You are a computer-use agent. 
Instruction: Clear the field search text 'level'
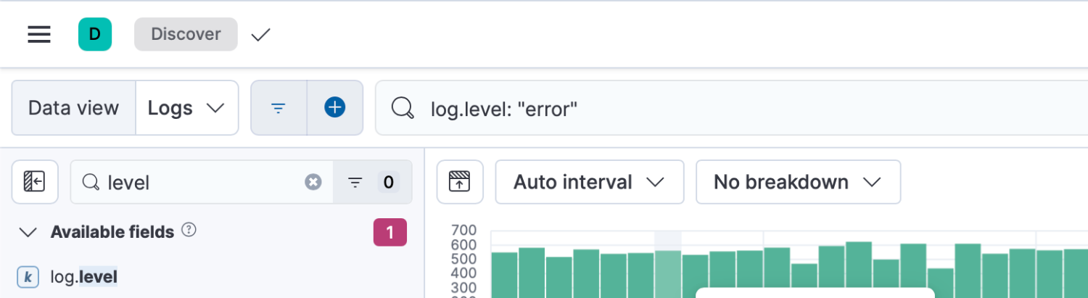313,182
